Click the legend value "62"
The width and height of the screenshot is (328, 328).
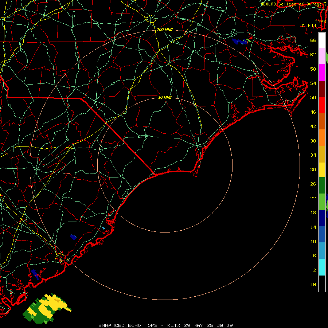(x=313, y=54)
